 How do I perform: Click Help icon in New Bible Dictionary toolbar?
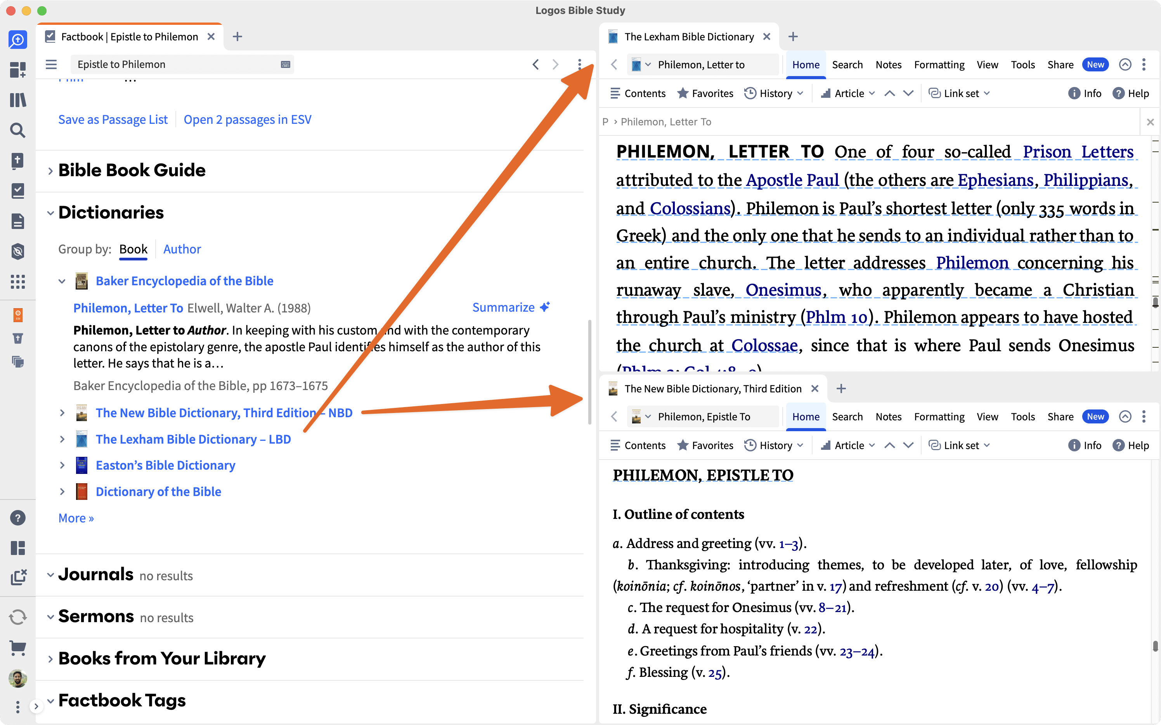(x=1130, y=446)
